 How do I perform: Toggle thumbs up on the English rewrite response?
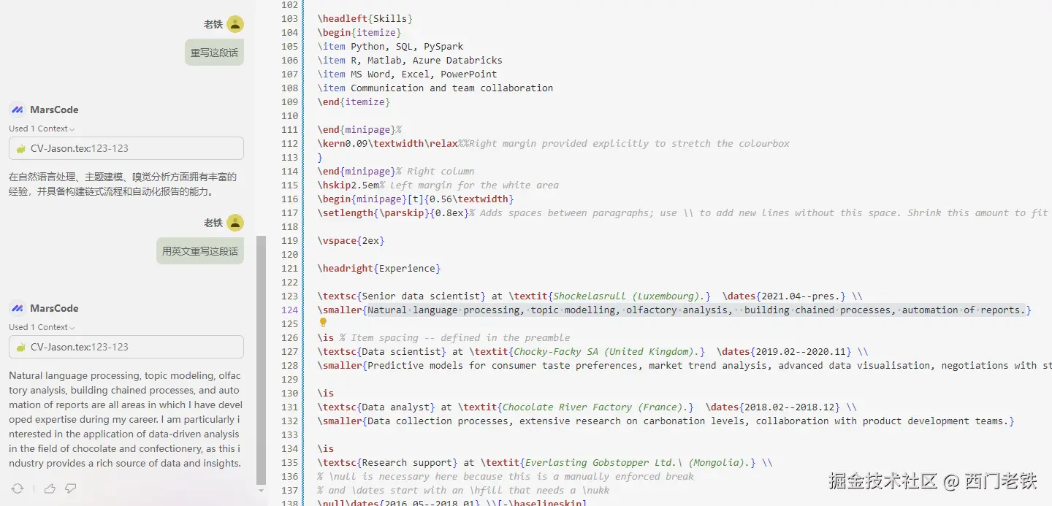point(50,488)
